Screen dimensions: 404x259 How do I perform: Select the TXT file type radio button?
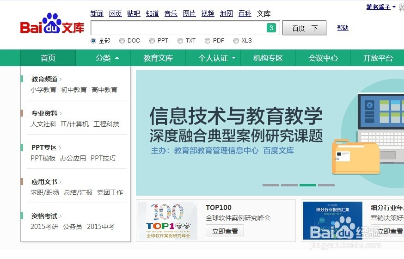(x=180, y=41)
